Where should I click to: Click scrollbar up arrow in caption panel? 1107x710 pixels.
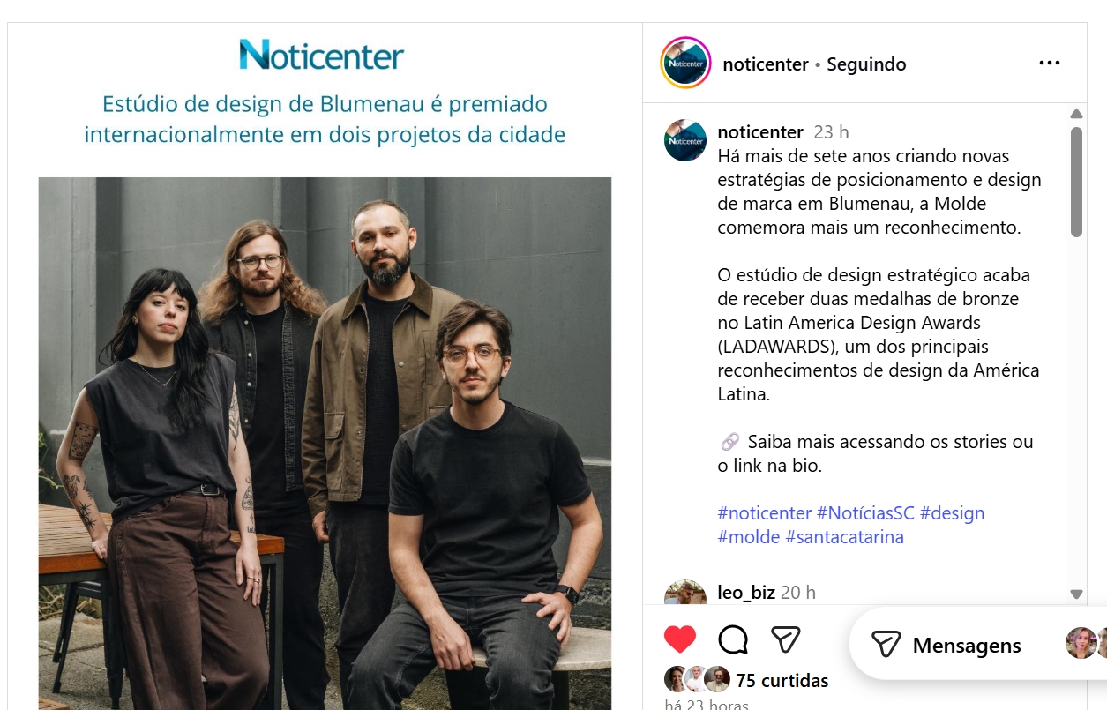(x=1076, y=114)
